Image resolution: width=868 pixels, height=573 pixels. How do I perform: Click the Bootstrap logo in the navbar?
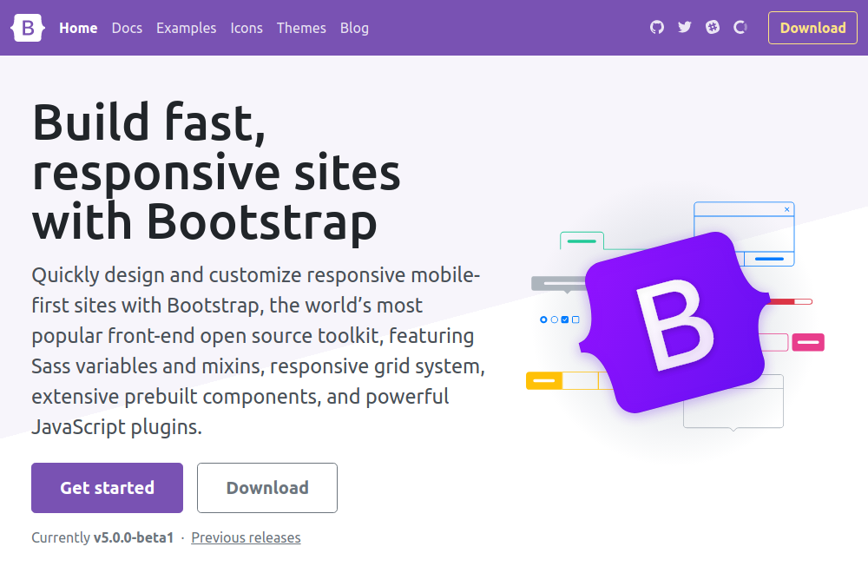pyautogui.click(x=28, y=28)
